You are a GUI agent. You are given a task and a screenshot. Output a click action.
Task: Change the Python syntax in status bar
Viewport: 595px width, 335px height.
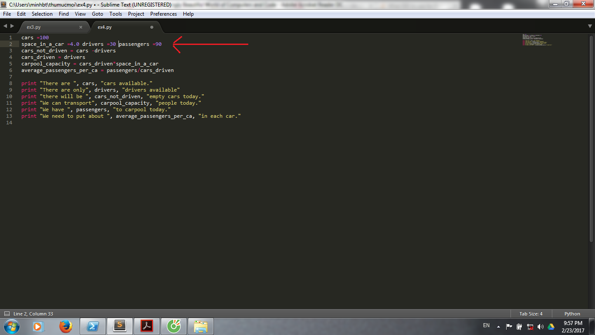coord(572,314)
